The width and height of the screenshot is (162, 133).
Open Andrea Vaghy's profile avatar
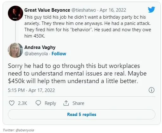[16, 50]
